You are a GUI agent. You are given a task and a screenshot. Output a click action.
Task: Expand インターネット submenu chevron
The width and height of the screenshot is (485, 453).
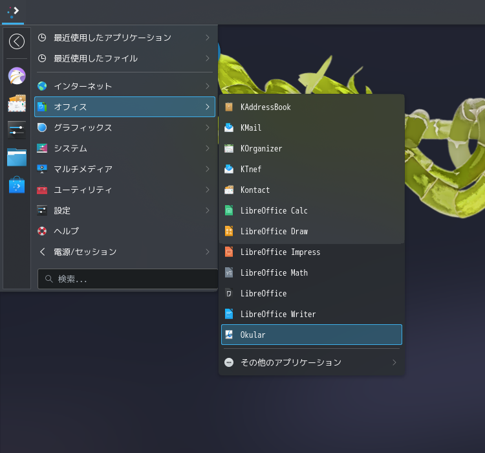(208, 86)
